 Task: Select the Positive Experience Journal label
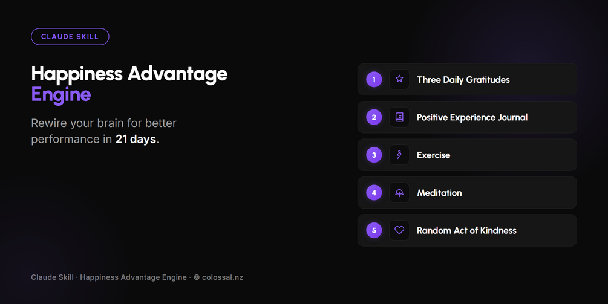pyautogui.click(x=472, y=117)
